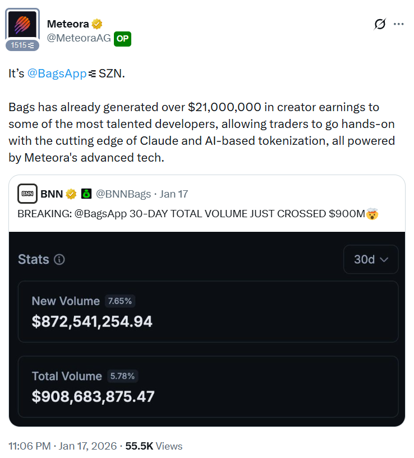The height and width of the screenshot is (458, 414).
Task: Click the Bags icon beside @BagsApp
Action: point(93,74)
